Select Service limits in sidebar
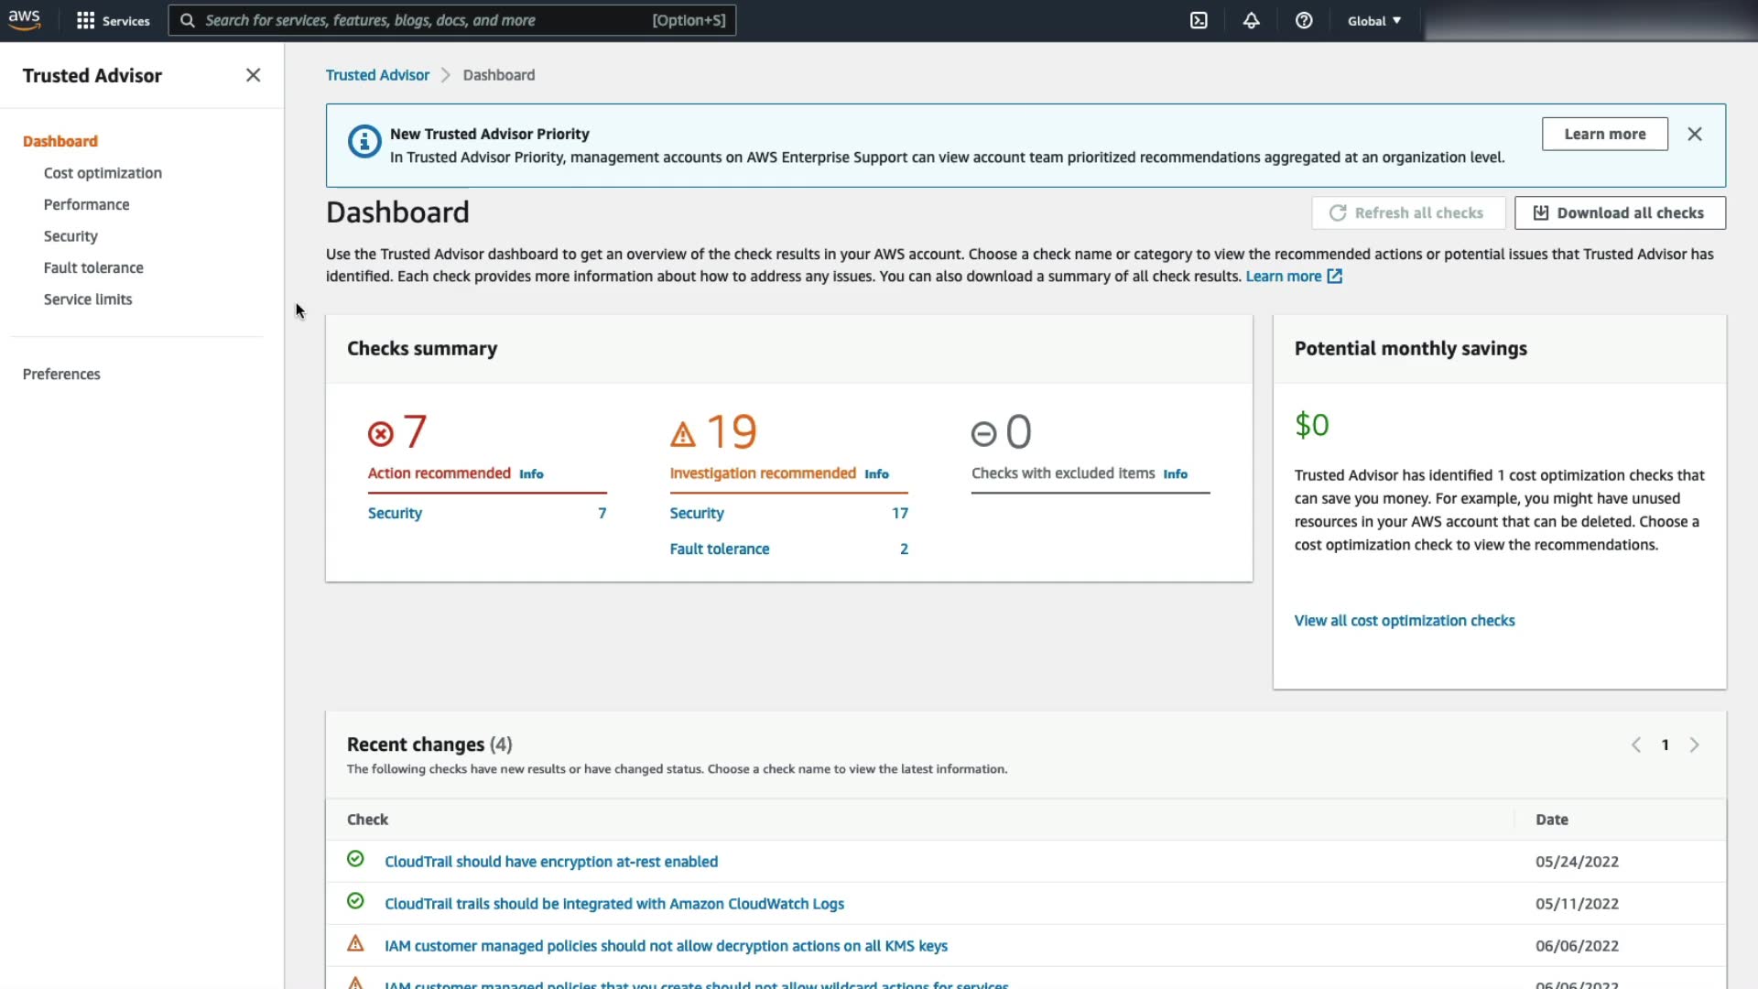 coord(88,299)
